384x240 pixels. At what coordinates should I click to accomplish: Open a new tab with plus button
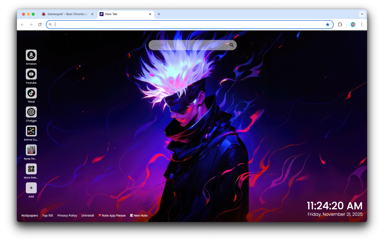point(159,14)
